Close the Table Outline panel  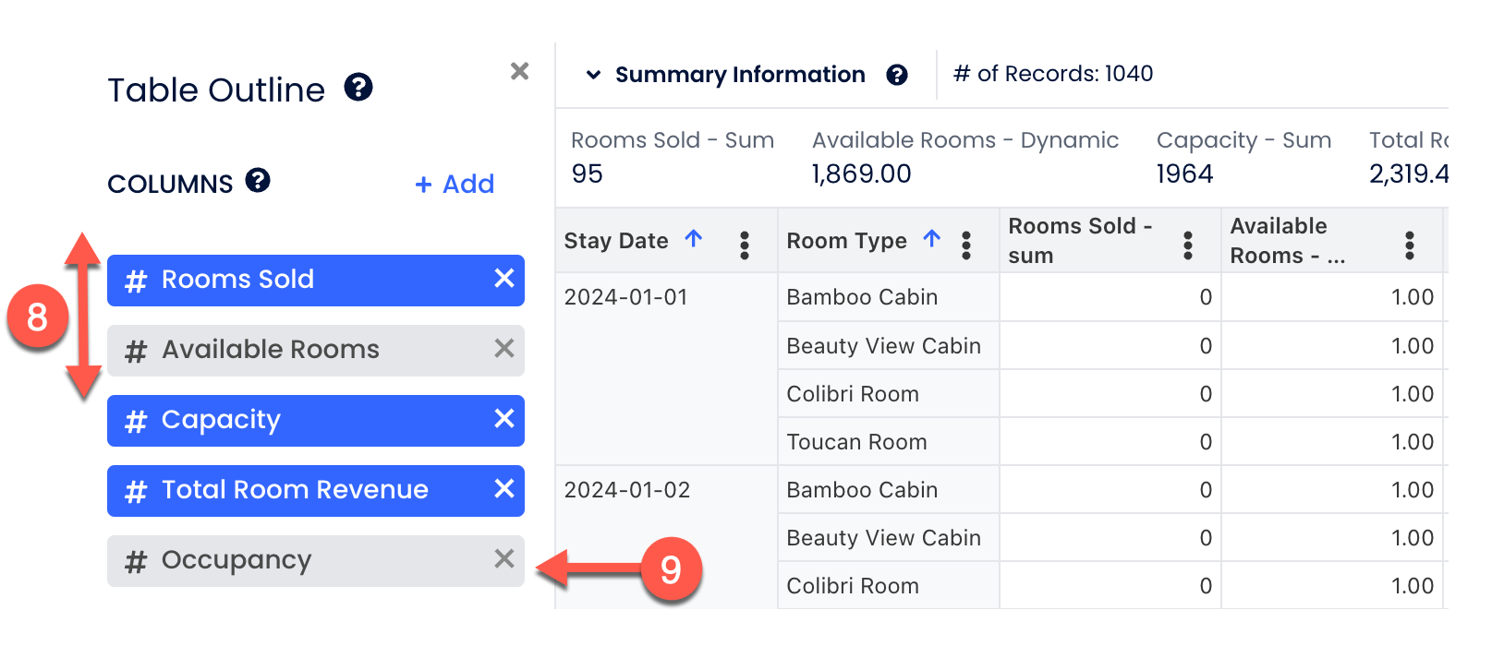coord(519,71)
